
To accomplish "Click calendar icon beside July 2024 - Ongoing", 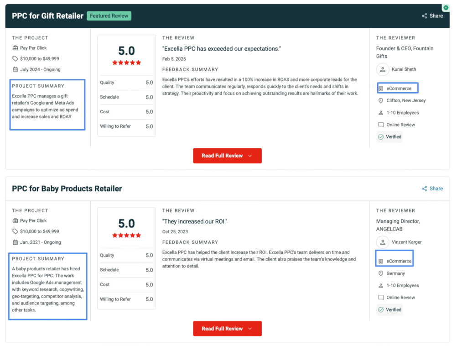I will [x=15, y=69].
